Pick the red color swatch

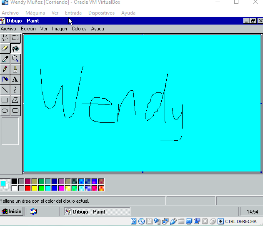pyautogui.click(x=28, y=188)
